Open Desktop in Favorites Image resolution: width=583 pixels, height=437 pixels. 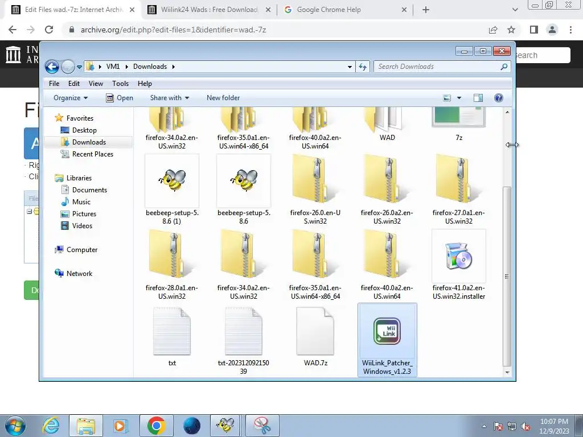[x=84, y=130]
